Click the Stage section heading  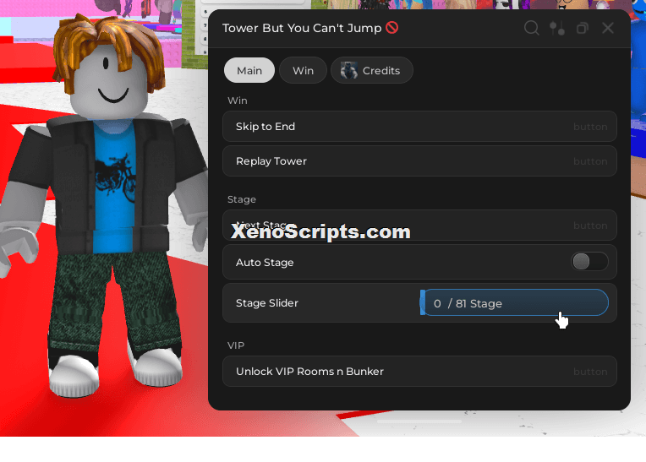(242, 199)
